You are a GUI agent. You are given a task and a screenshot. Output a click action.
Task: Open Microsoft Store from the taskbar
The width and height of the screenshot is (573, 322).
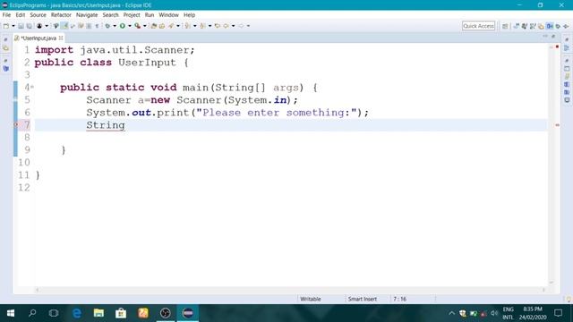pos(121,313)
